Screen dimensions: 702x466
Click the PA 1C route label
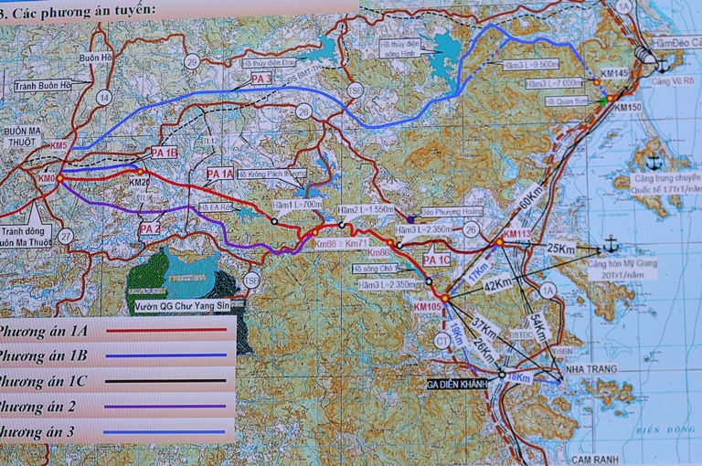(437, 261)
